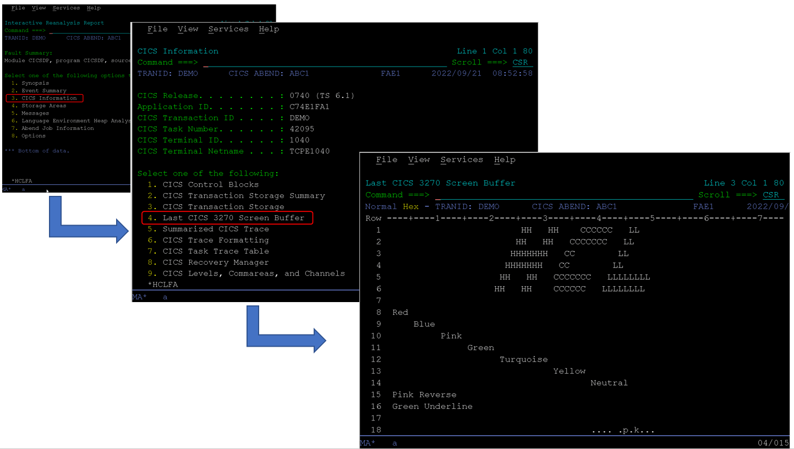Open Help menu in Screen Buffer window
This screenshot has height=449, width=794.
505,160
